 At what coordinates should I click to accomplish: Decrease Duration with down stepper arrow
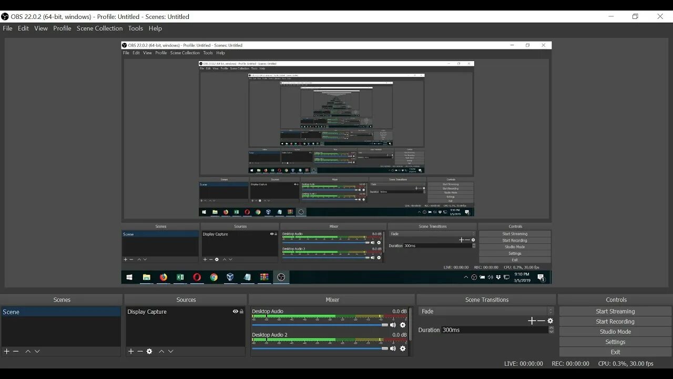click(551, 332)
